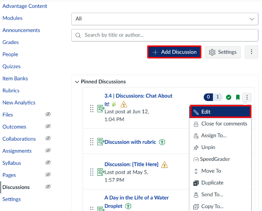This screenshot has height=211, width=262.
Task: Click the green published checkmark icon
Action: tap(228, 97)
